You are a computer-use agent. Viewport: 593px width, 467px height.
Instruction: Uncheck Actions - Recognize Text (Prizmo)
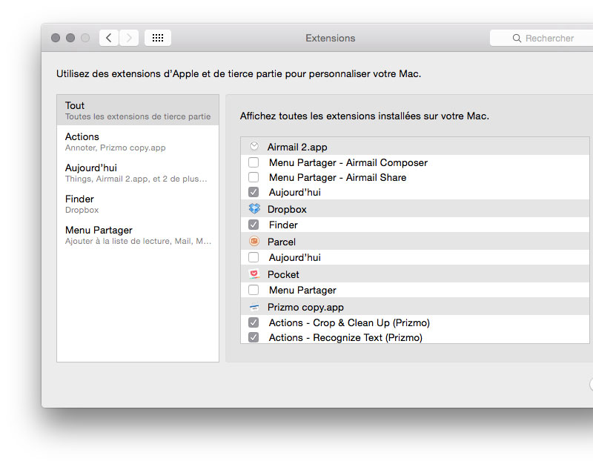point(254,337)
